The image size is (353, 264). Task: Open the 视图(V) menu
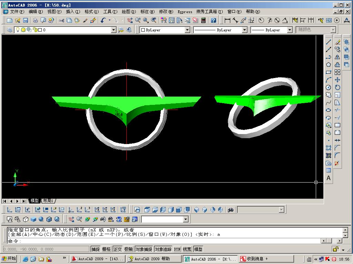54,12
